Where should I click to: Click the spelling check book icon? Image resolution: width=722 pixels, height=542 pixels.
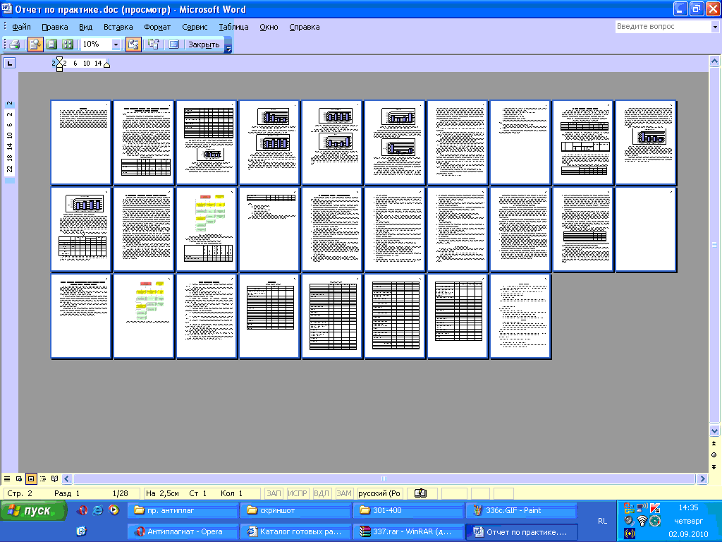coord(420,493)
